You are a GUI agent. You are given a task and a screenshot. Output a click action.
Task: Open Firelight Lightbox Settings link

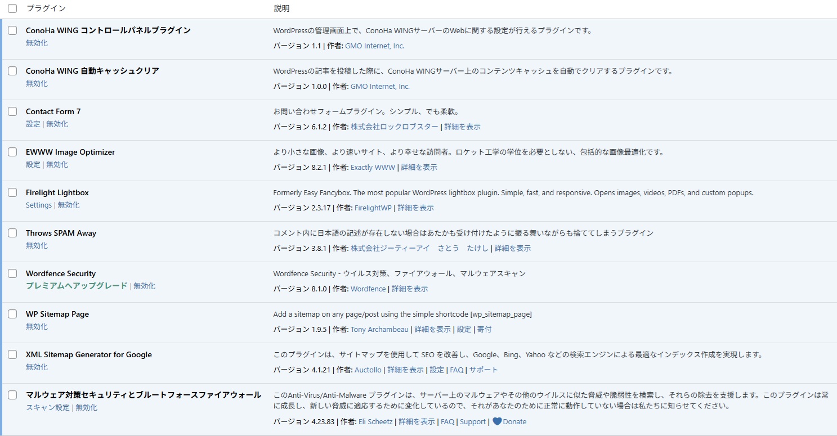coord(39,205)
